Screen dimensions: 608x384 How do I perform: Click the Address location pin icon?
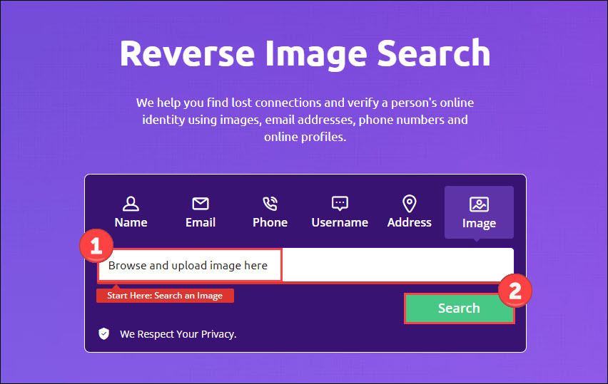tap(409, 204)
